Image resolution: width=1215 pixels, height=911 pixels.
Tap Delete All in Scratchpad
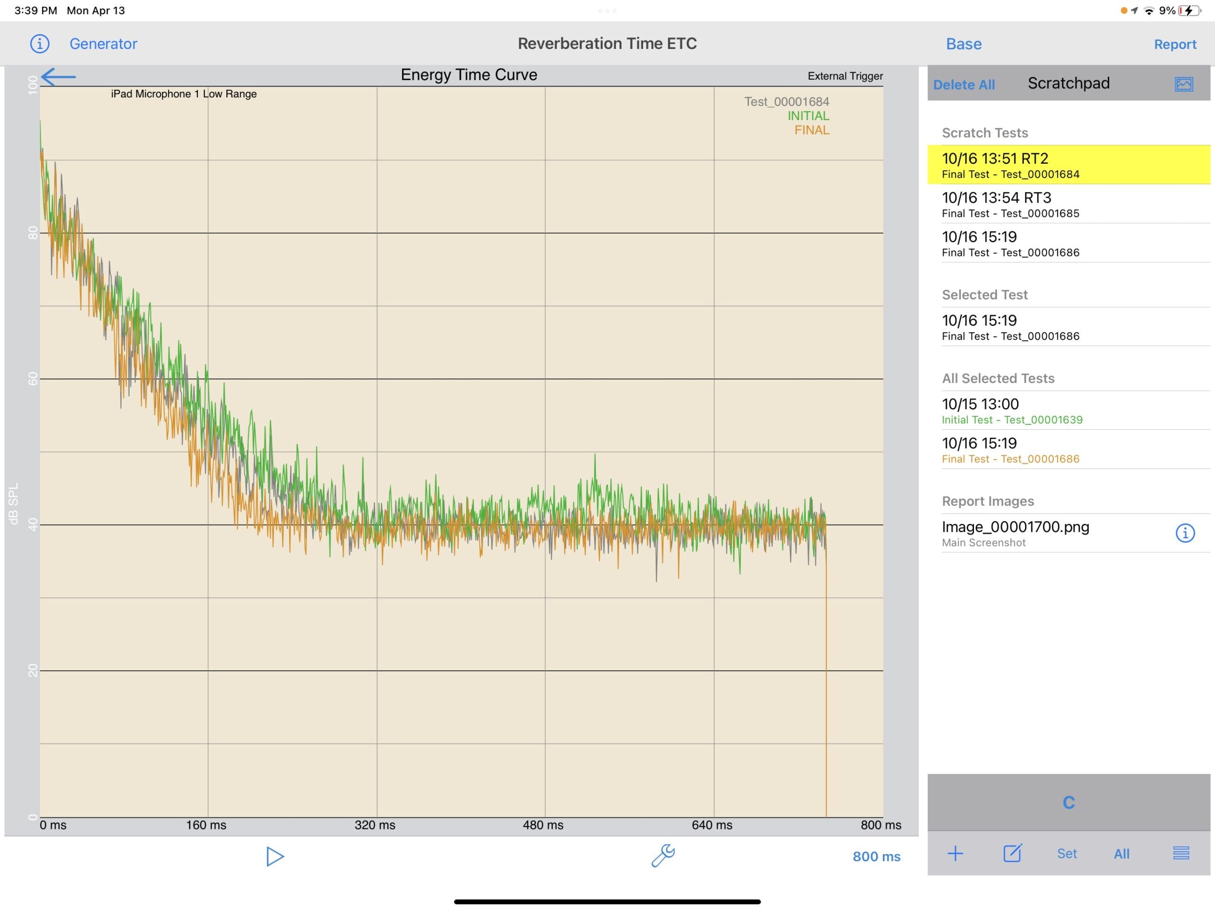[x=963, y=85]
